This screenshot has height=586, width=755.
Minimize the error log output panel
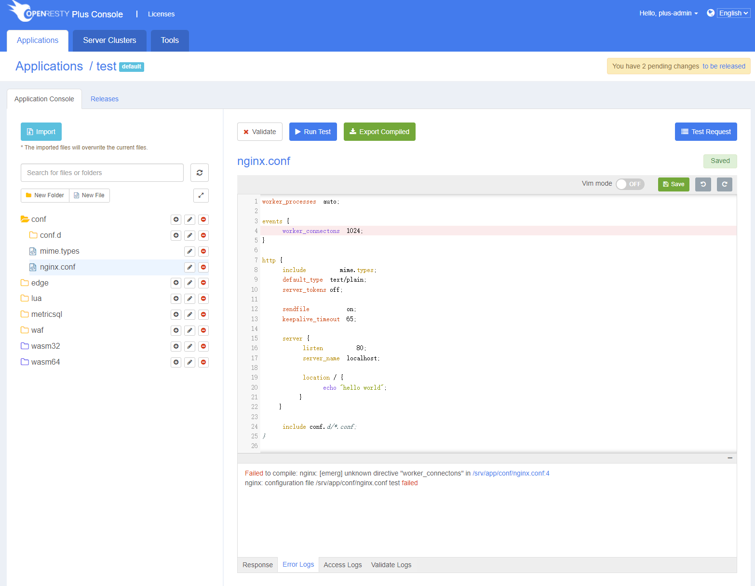pyautogui.click(x=730, y=458)
